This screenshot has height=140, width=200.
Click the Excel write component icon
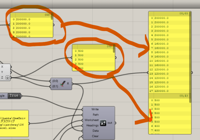pos(103,123)
